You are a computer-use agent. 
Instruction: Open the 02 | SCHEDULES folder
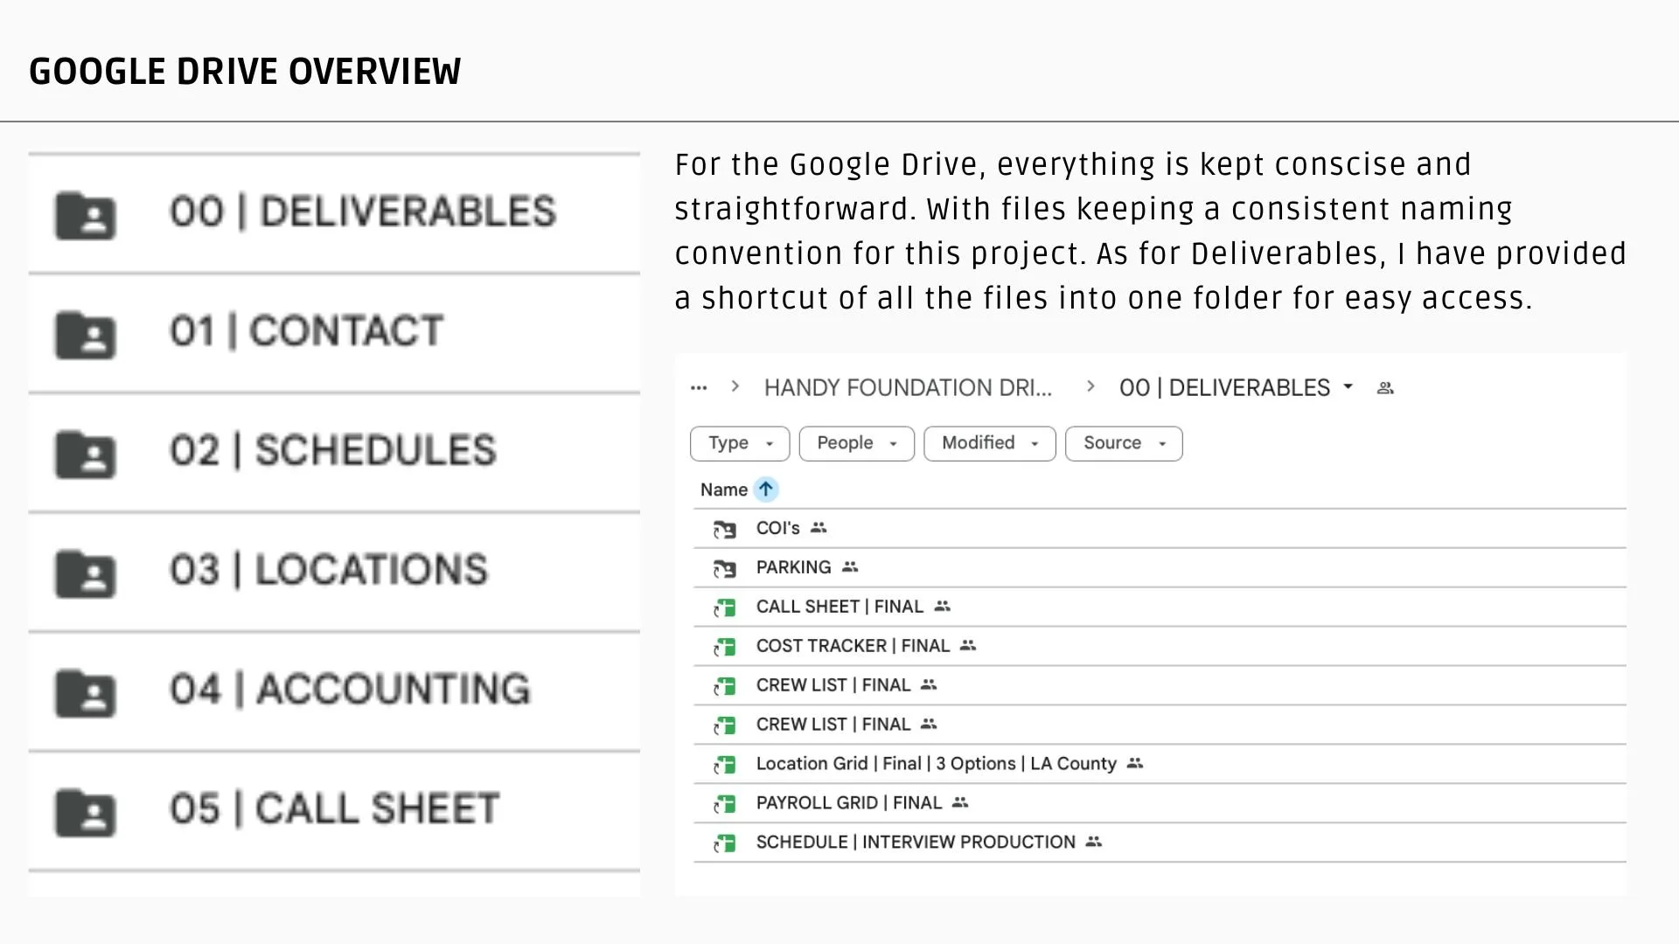pos(334,452)
